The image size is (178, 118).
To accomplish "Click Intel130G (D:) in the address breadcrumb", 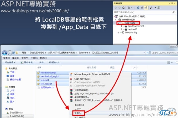I will [37, 53].
